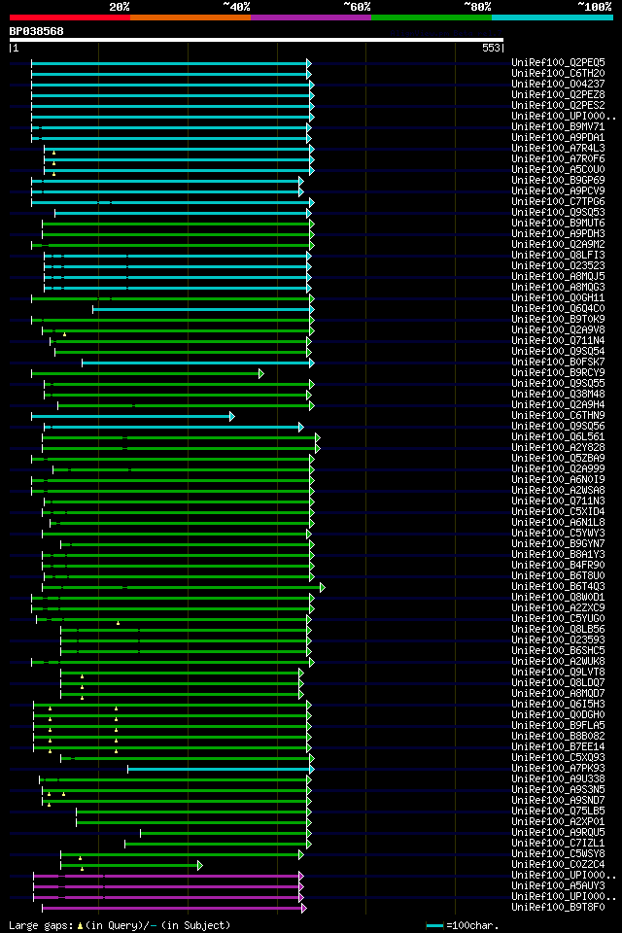The height and width of the screenshot is (933, 622).
Task: Click the UniRef100_C5YUG0 label
Action: (558, 619)
